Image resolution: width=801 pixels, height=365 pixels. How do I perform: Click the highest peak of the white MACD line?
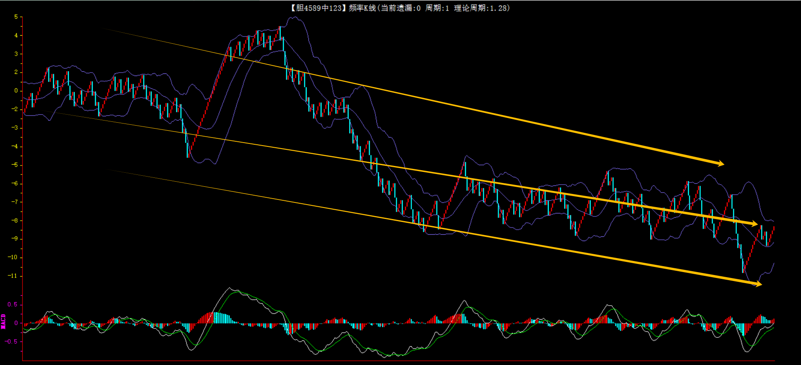230,289
